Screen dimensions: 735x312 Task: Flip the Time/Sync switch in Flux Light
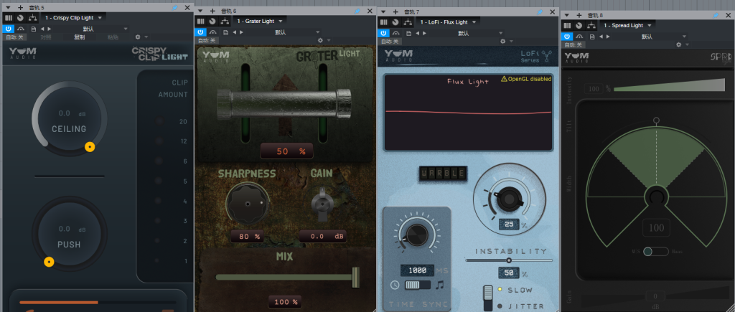tap(418, 284)
